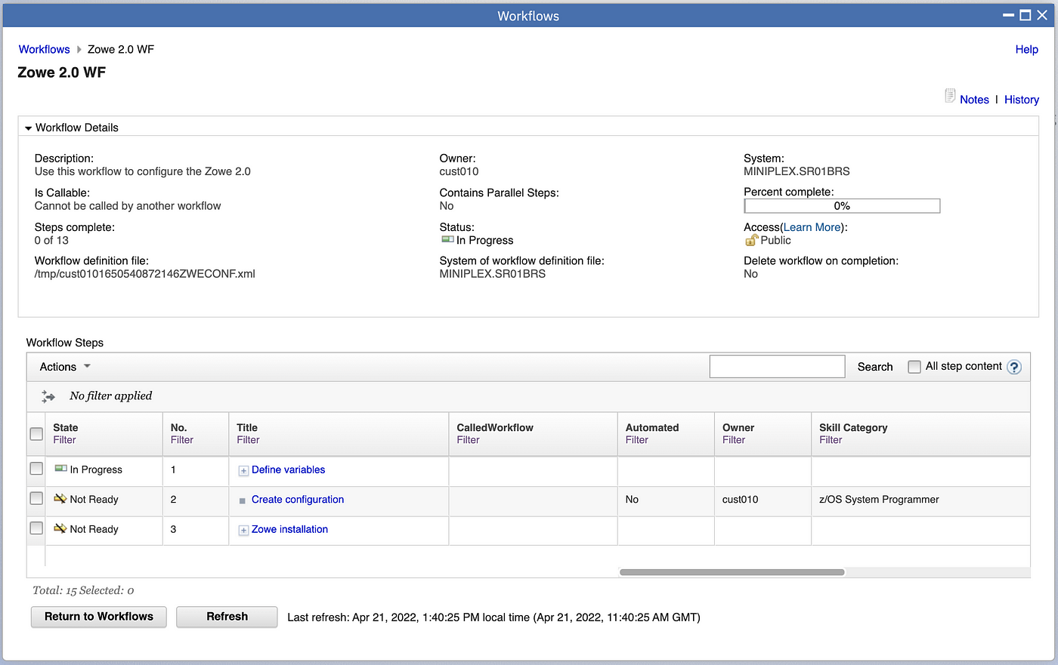1058x665 pixels.
Task: Select the checkbox for the Define variables step
Action: (x=36, y=469)
